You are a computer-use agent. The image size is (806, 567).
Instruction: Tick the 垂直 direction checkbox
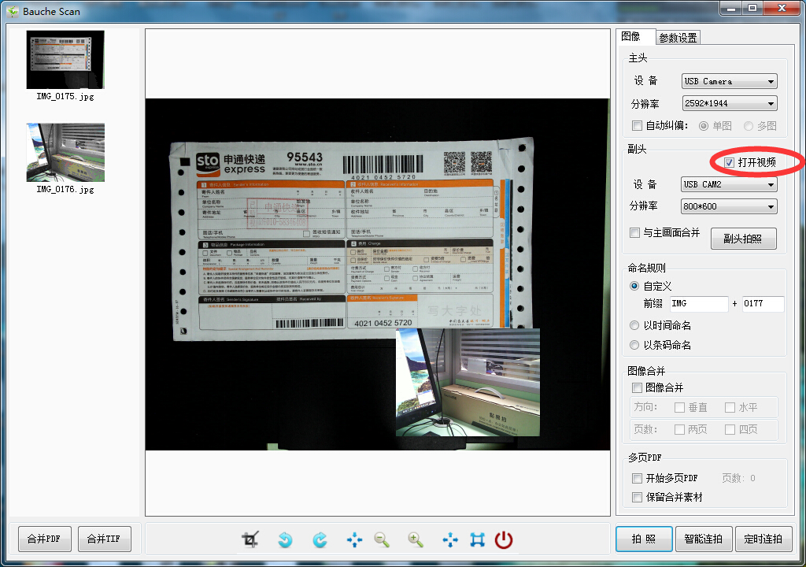[x=679, y=407]
